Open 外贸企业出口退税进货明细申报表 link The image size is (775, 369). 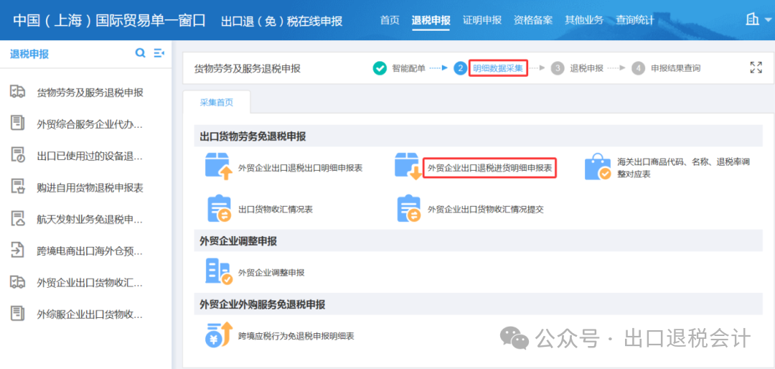489,168
